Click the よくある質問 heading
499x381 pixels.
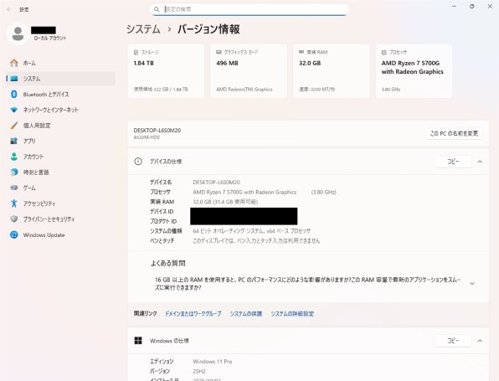[167, 263]
